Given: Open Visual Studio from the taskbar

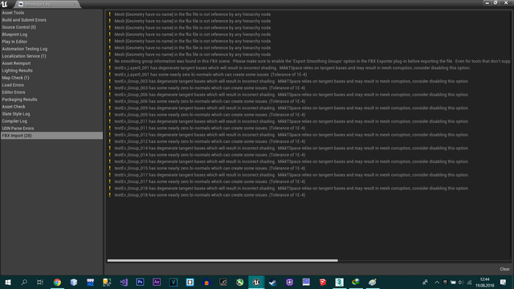Looking at the screenshot, I should (x=124, y=282).
